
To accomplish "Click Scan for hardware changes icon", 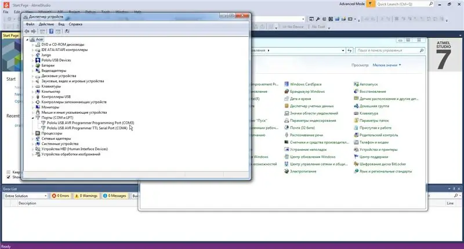I will click(x=67, y=31).
